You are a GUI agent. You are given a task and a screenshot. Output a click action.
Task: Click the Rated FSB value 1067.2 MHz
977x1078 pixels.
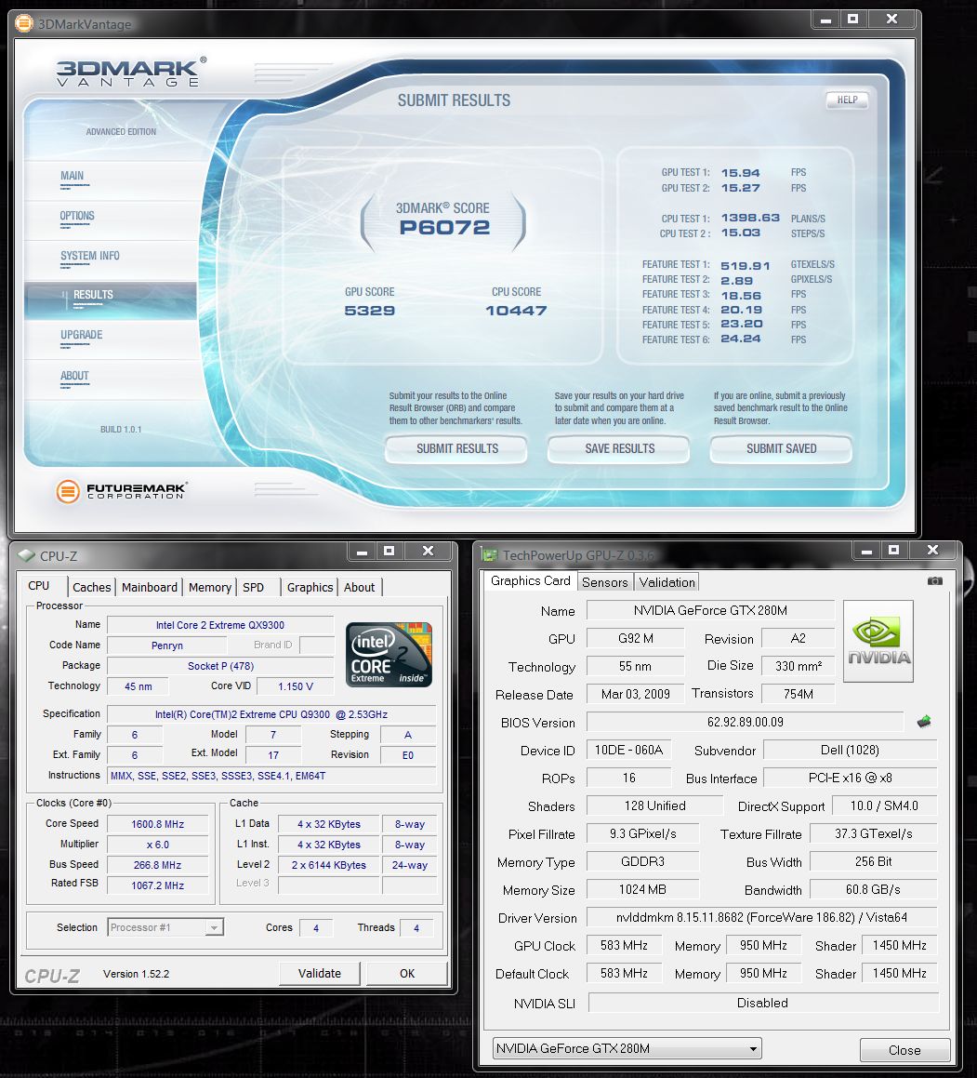click(x=157, y=885)
